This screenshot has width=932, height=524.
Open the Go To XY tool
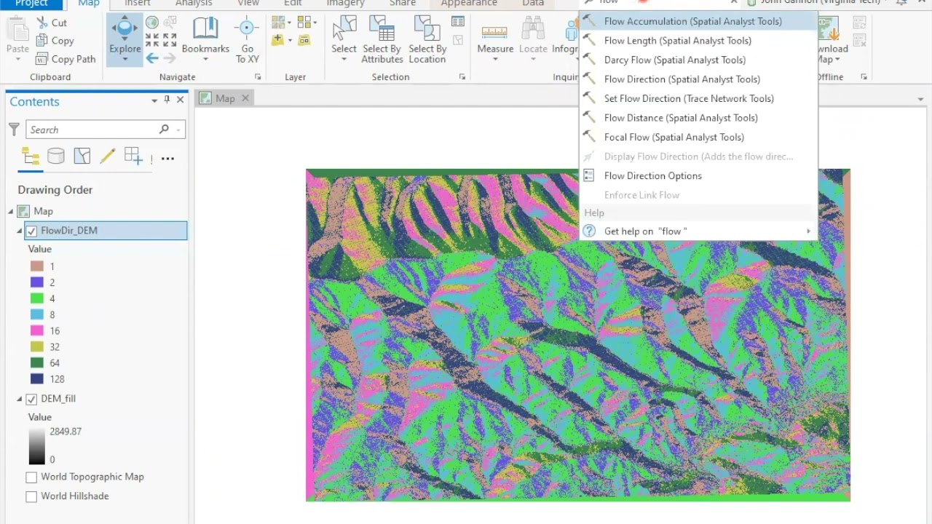[x=247, y=40]
